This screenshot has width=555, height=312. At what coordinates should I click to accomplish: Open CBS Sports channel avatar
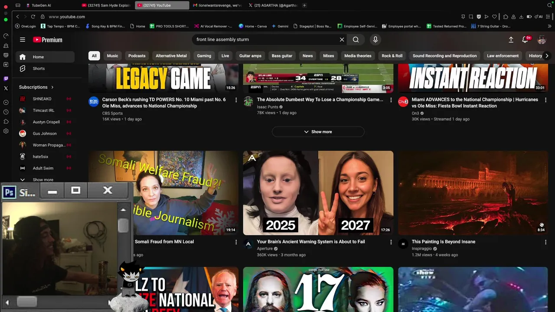pos(94,101)
